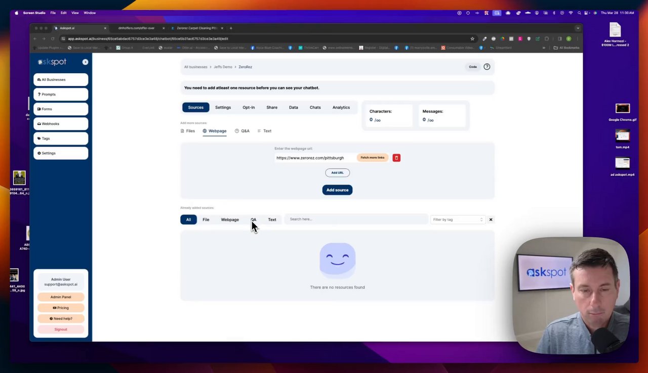The width and height of the screenshot is (648, 373).
Task: Open the Pricing button
Action: tap(61, 308)
